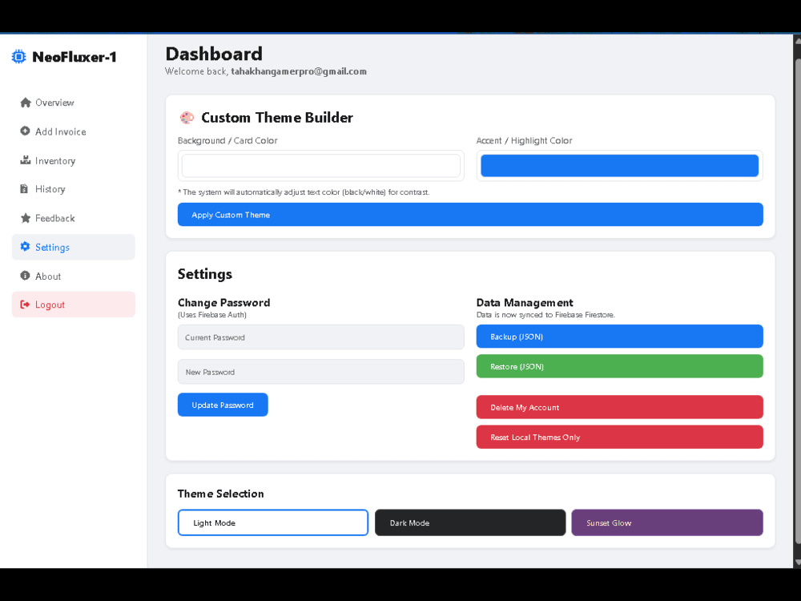Click the Restore (JSON) button
This screenshot has width=801, height=601.
tap(620, 366)
